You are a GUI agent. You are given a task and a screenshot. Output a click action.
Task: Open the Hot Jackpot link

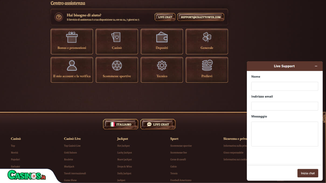[x=123, y=146]
